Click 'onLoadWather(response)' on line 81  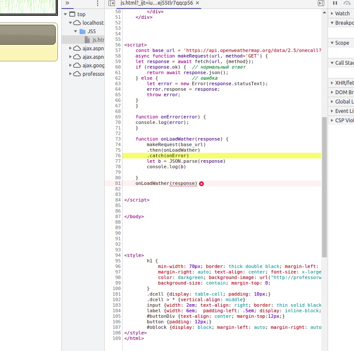[x=166, y=184]
